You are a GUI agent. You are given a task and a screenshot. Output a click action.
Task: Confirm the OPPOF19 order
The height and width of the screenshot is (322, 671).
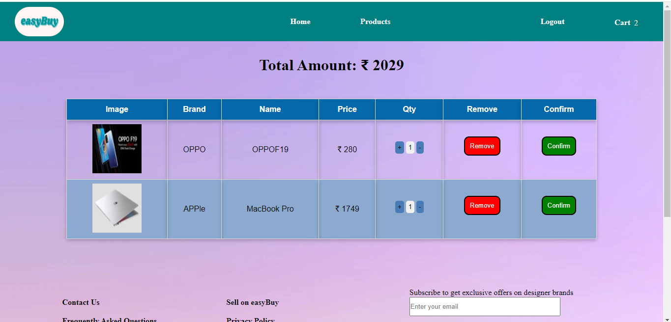559,146
